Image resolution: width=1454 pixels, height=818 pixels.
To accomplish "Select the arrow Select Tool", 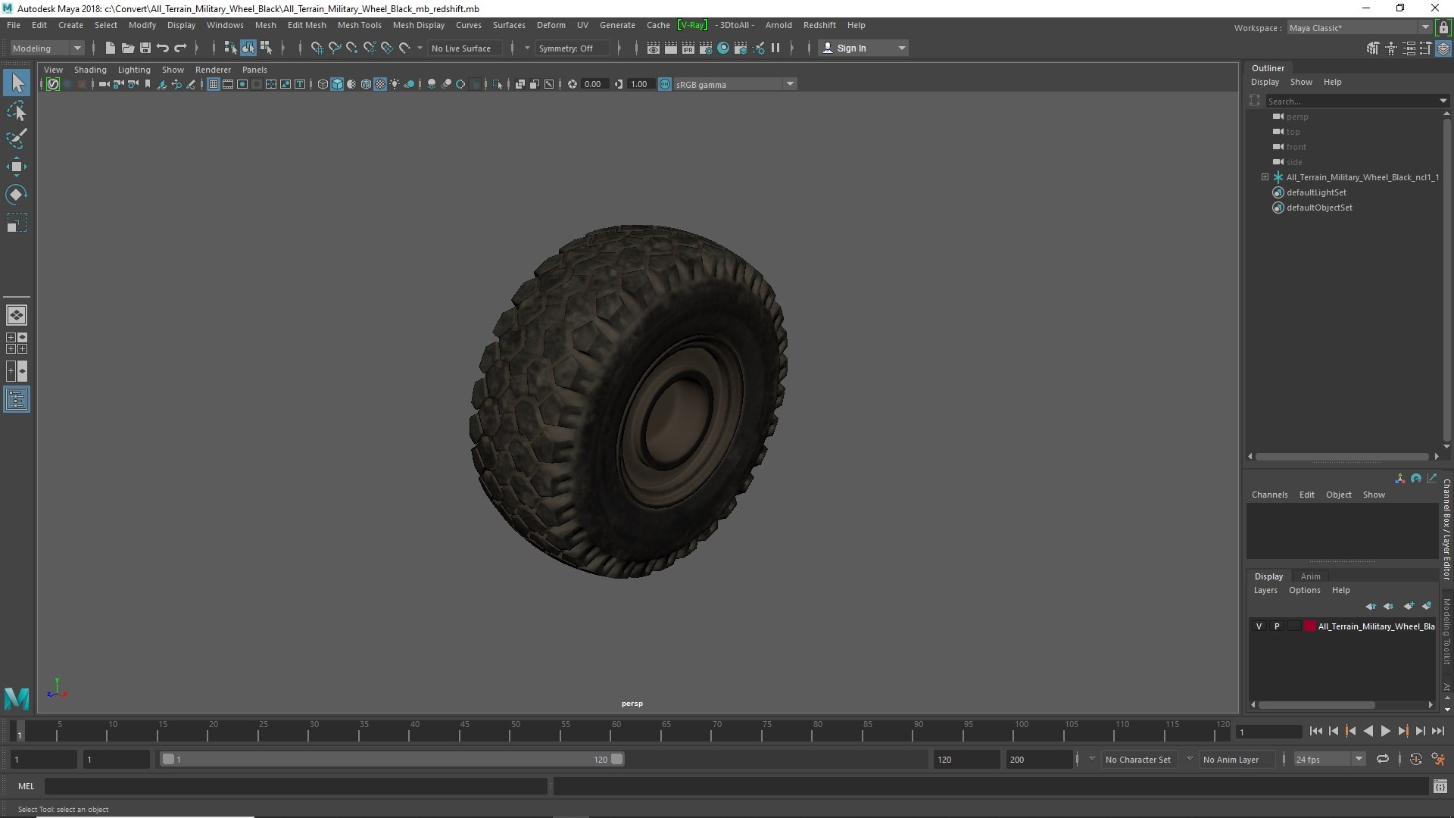I will tap(17, 83).
